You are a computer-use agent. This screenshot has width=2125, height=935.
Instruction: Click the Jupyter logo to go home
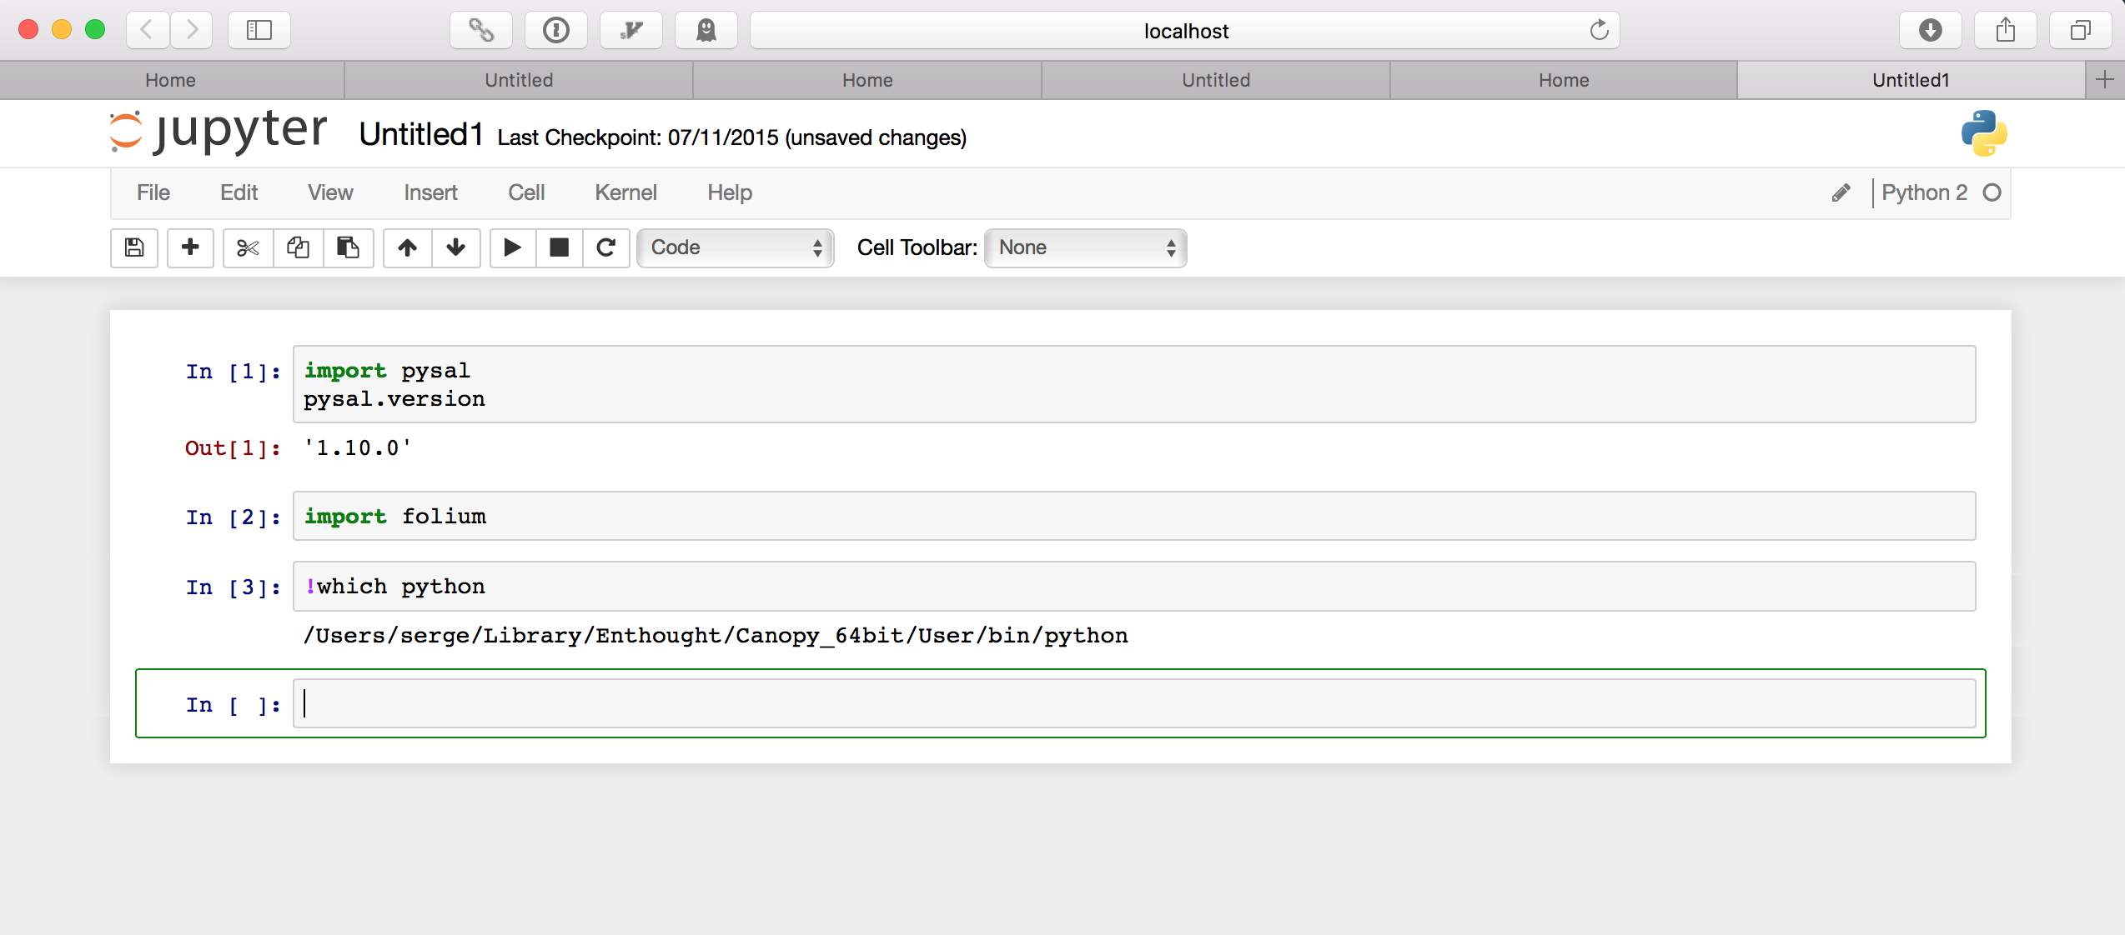(219, 132)
